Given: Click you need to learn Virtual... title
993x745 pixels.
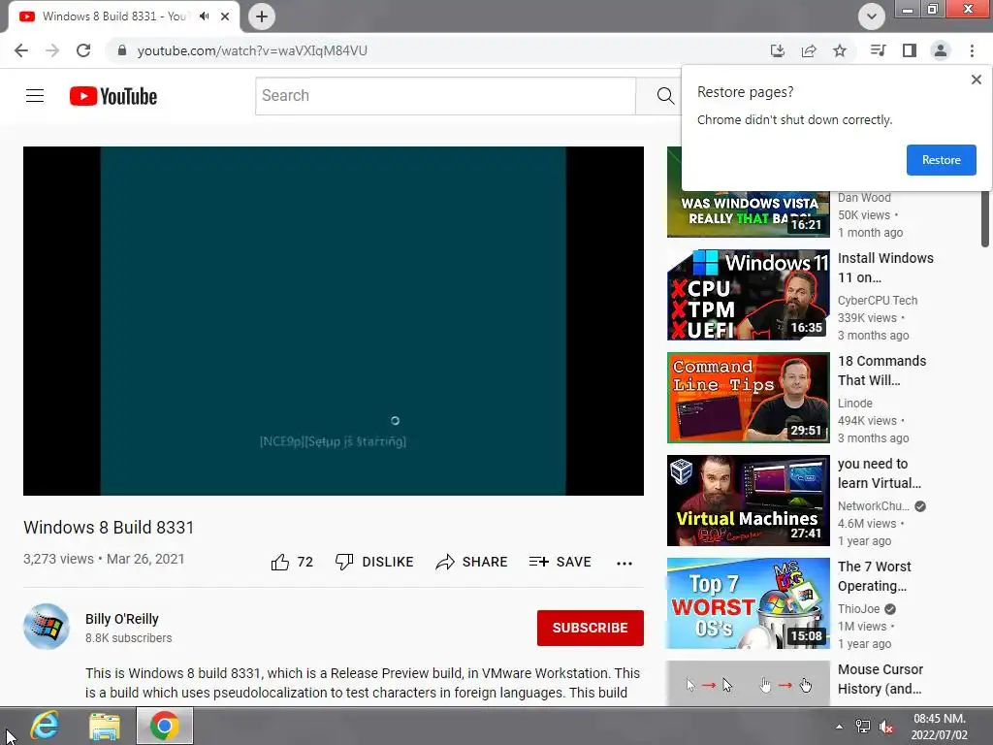Looking at the screenshot, I should [879, 473].
